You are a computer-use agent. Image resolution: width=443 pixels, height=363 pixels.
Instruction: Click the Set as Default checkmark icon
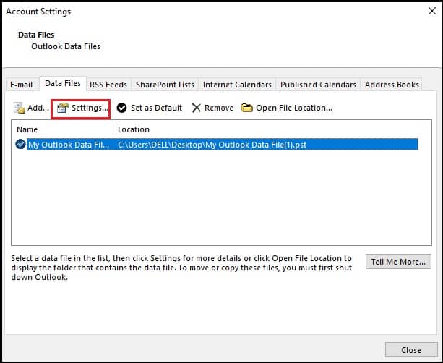pos(121,108)
